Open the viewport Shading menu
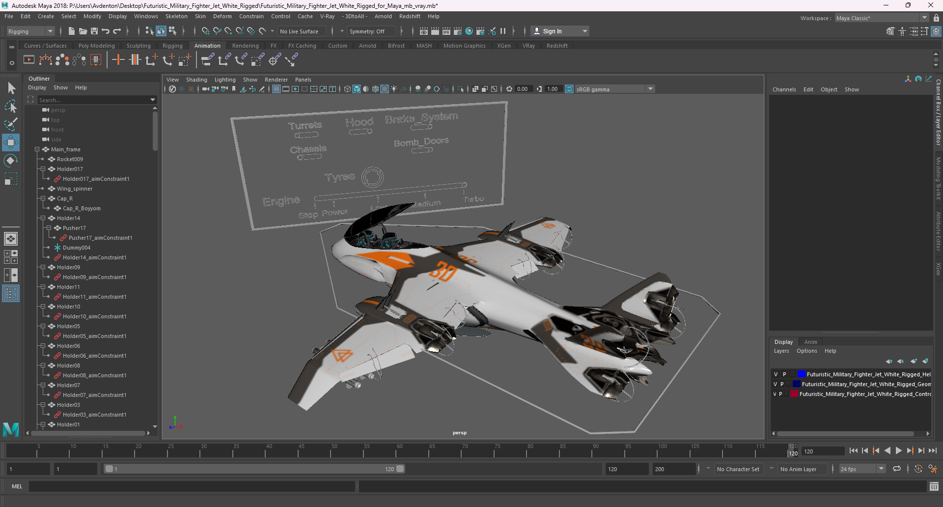Screen dimensions: 943x507 click(x=196, y=80)
